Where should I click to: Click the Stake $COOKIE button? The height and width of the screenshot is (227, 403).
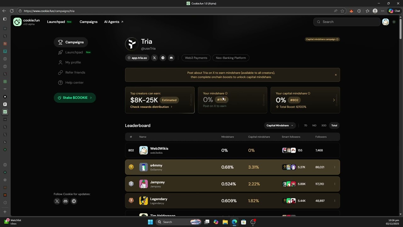[75, 98]
